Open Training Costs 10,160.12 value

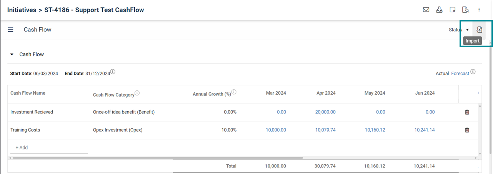(375, 130)
